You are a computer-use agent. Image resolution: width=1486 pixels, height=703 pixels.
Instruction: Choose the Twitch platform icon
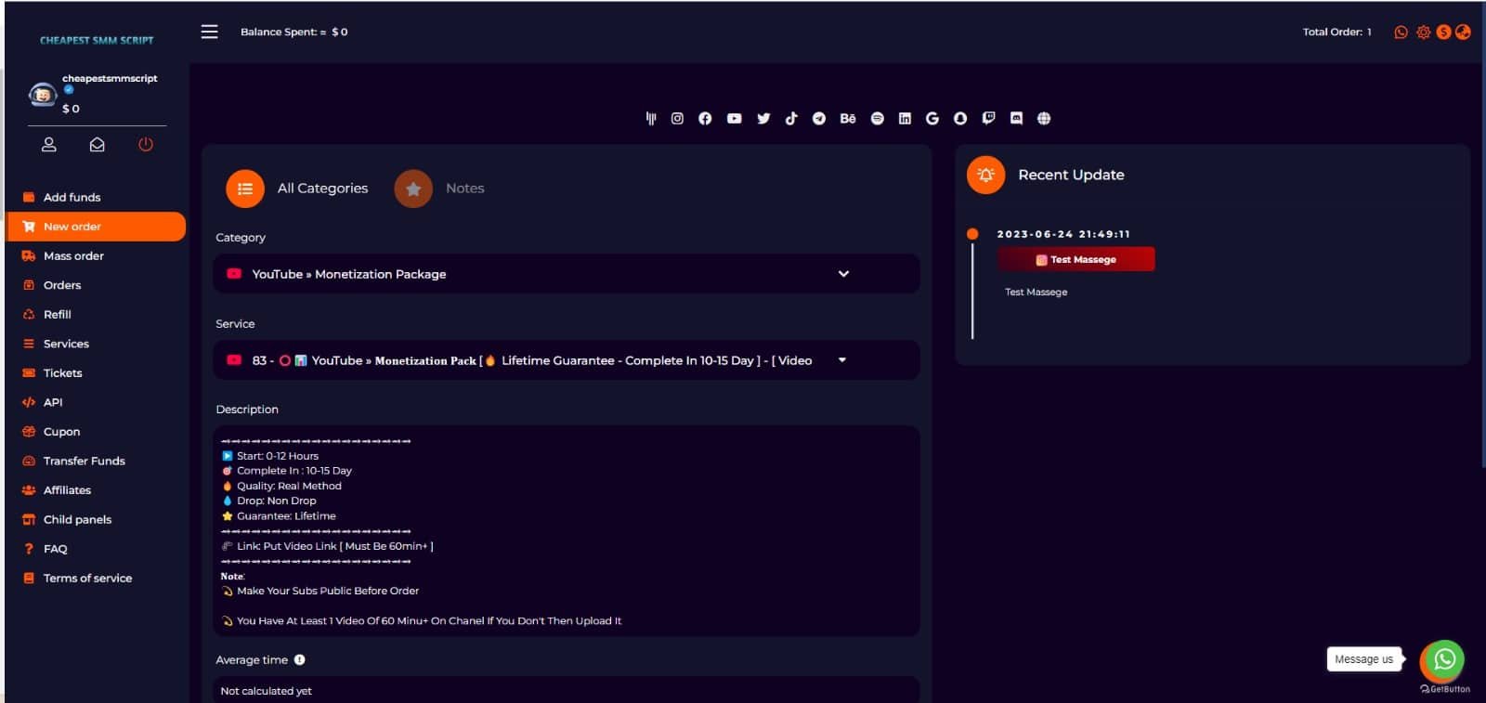coord(988,119)
